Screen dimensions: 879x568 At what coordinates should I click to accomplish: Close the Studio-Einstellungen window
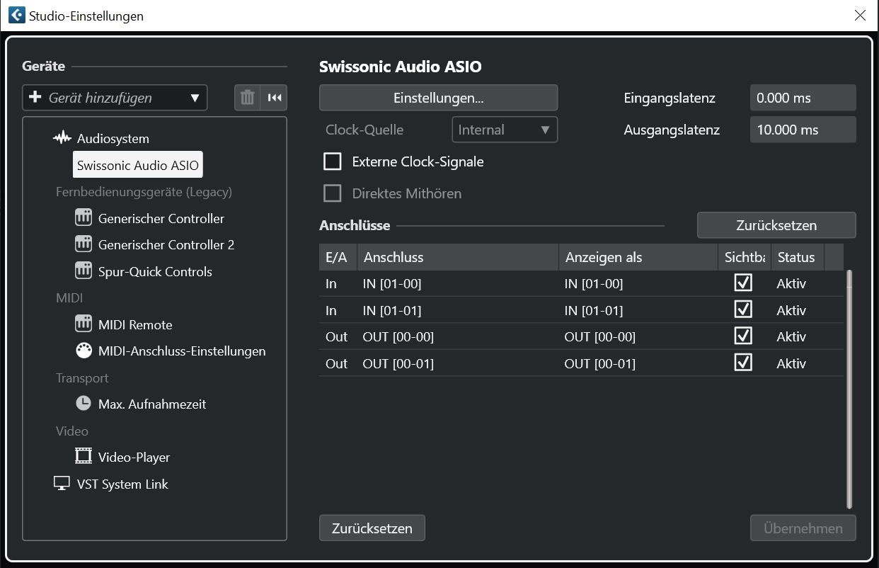(x=860, y=15)
